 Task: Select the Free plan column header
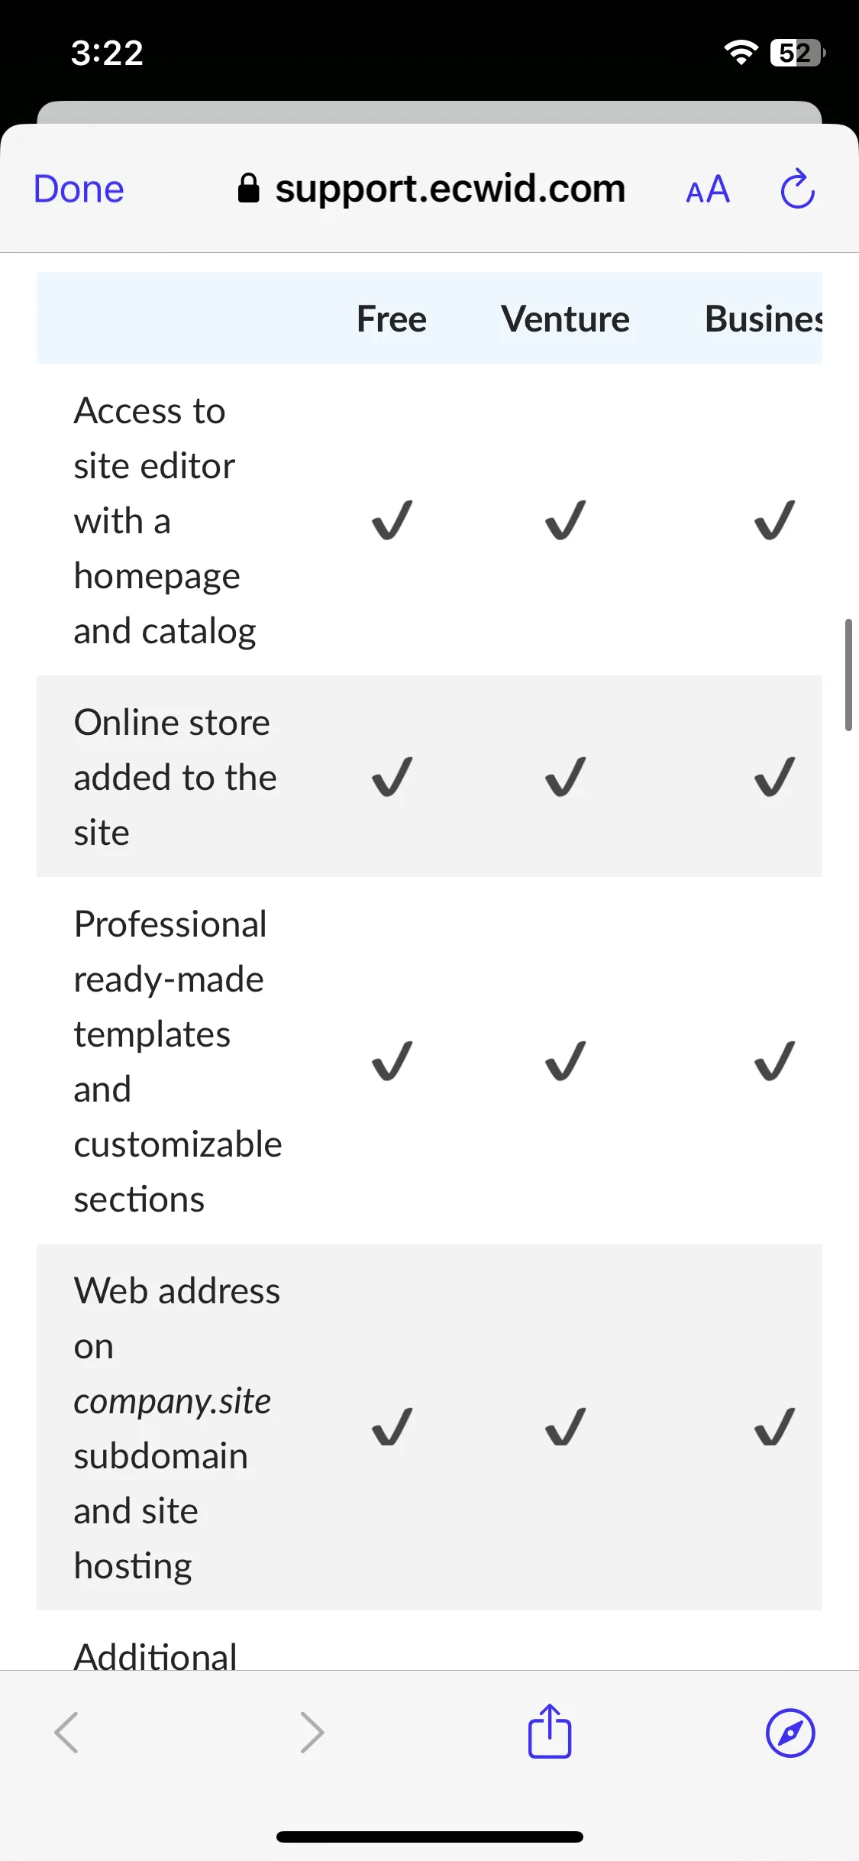392,319
